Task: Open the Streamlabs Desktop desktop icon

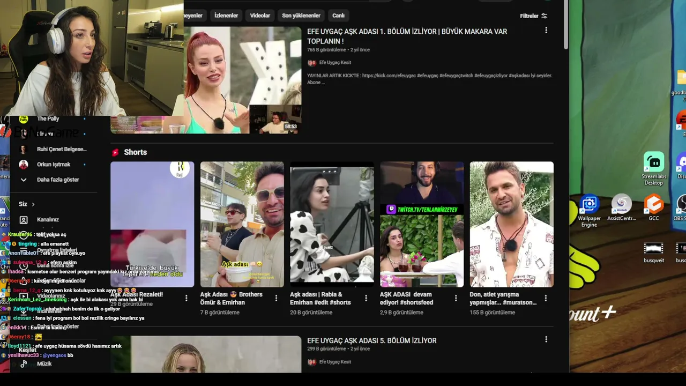Action: coord(653,169)
